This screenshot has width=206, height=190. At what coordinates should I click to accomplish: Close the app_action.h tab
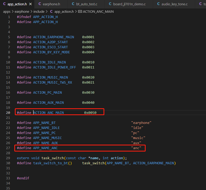tap(30, 4)
